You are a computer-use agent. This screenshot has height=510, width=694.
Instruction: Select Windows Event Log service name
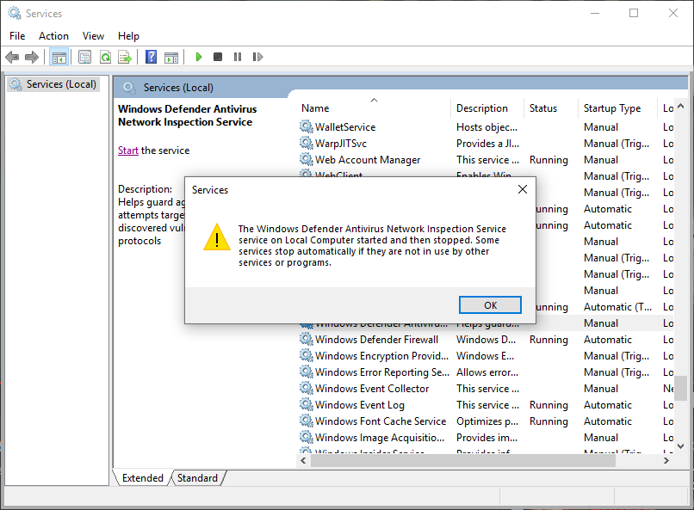(360, 405)
